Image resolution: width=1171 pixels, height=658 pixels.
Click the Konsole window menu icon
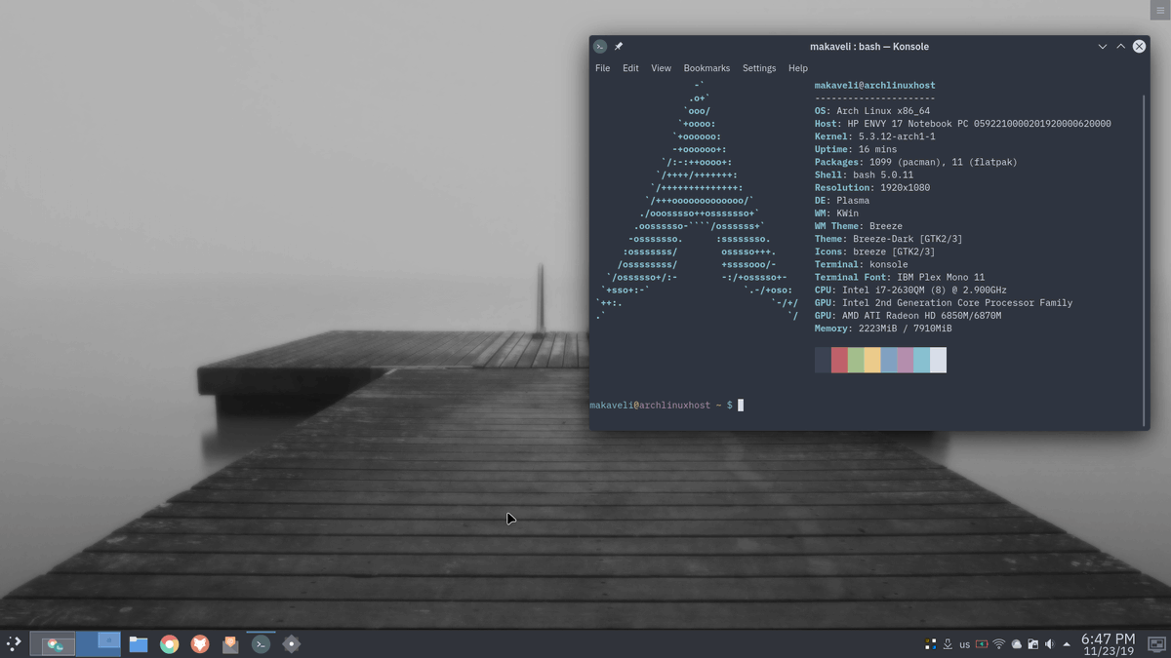600,46
